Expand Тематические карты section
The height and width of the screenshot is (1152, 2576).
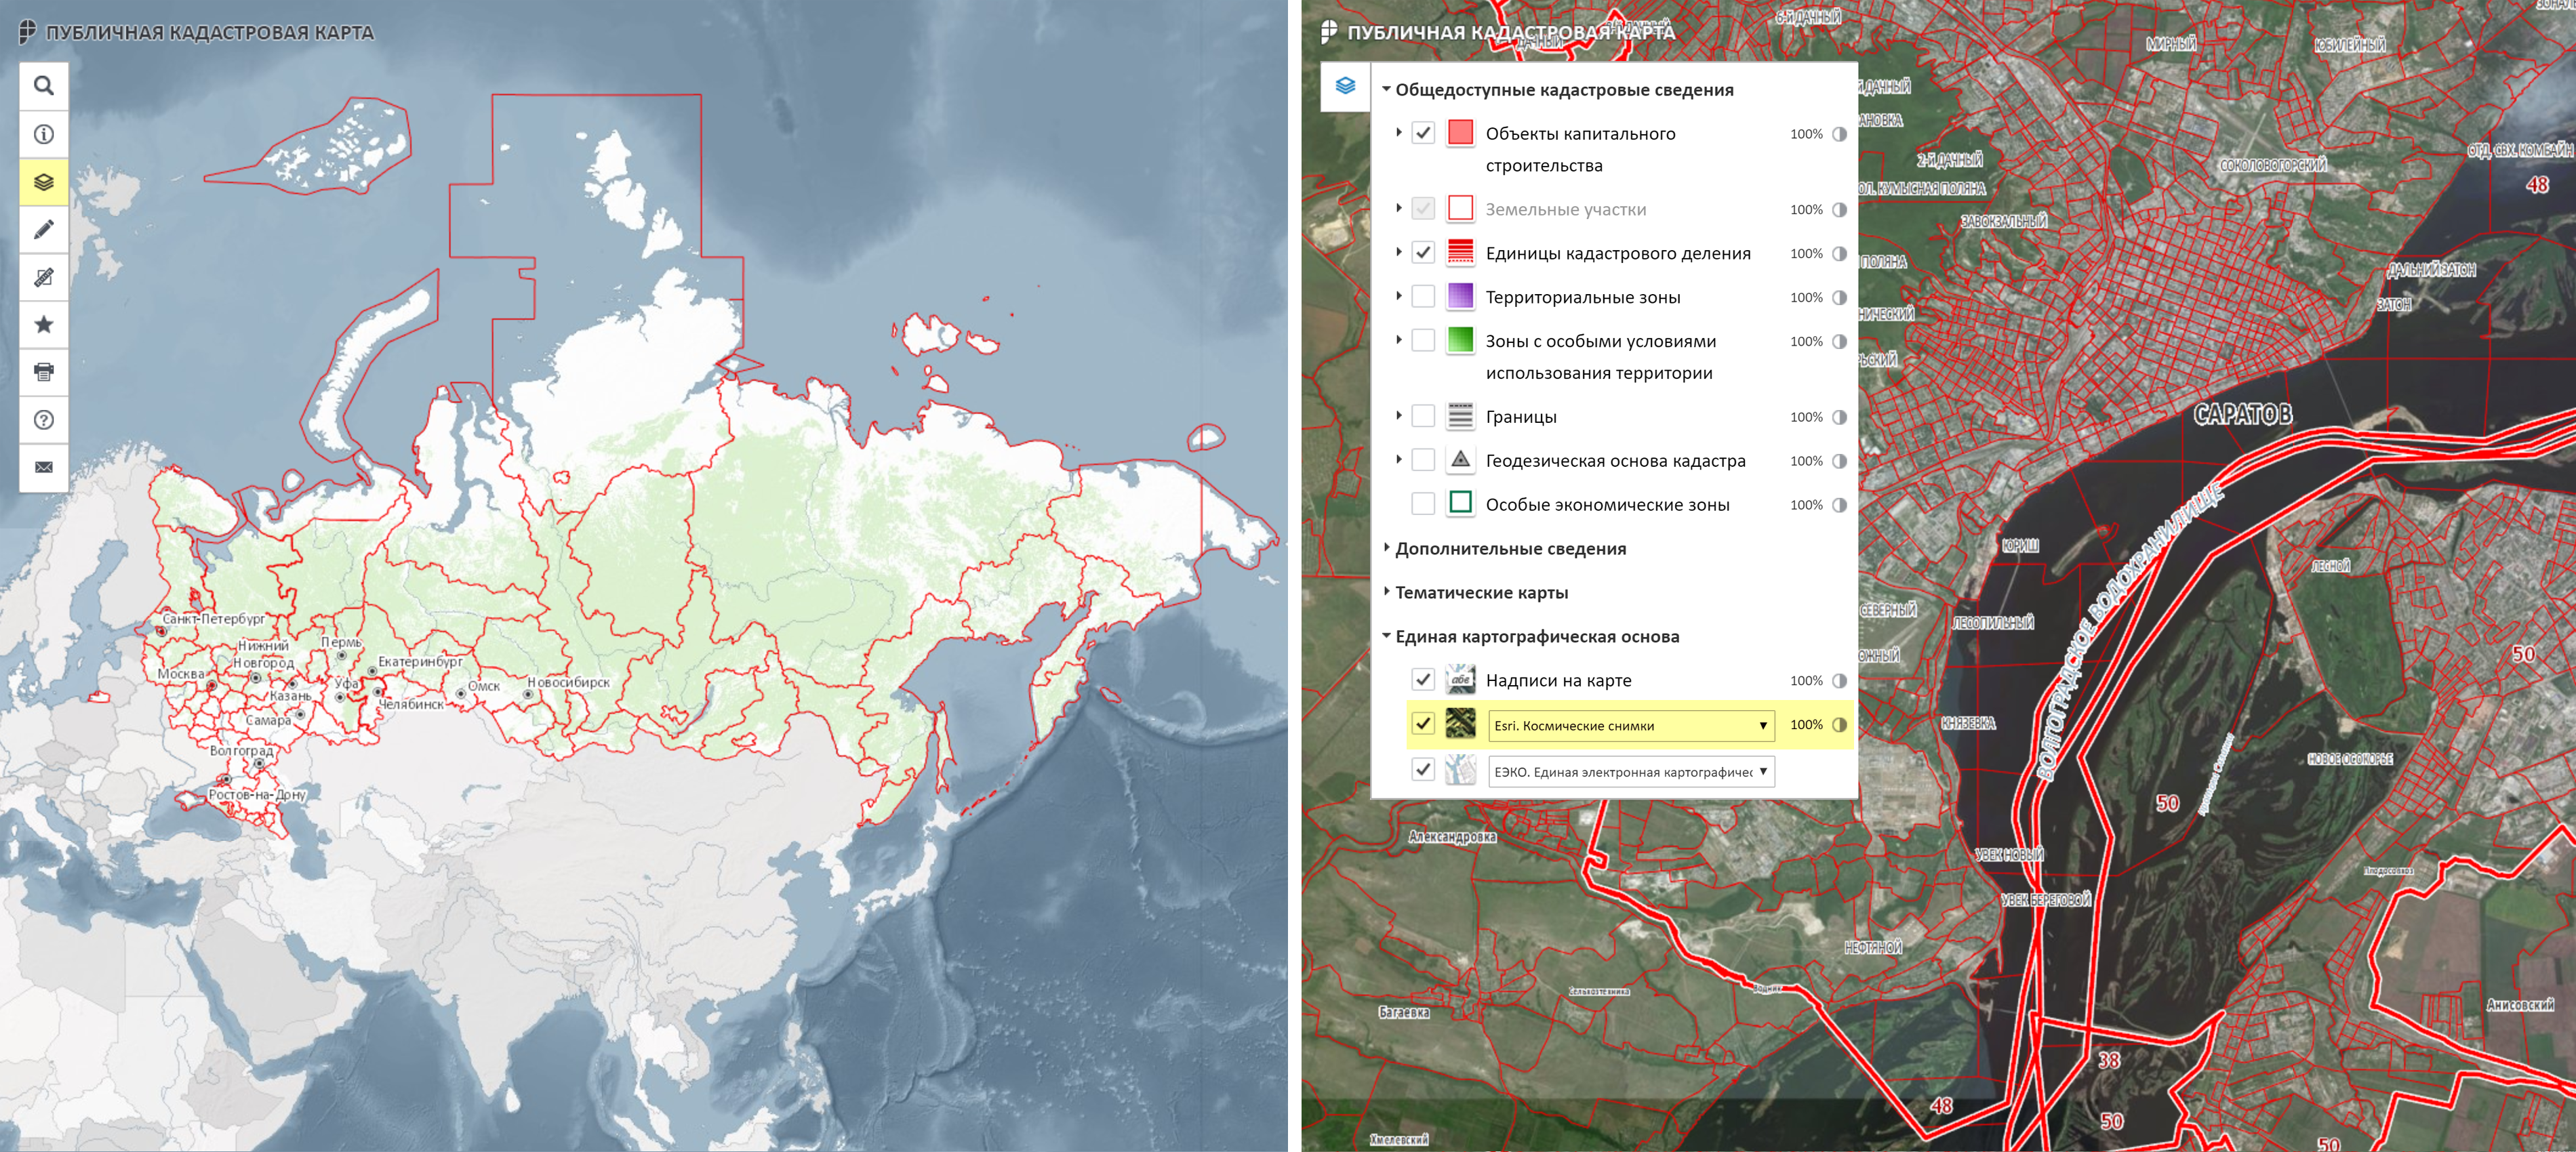[1386, 592]
